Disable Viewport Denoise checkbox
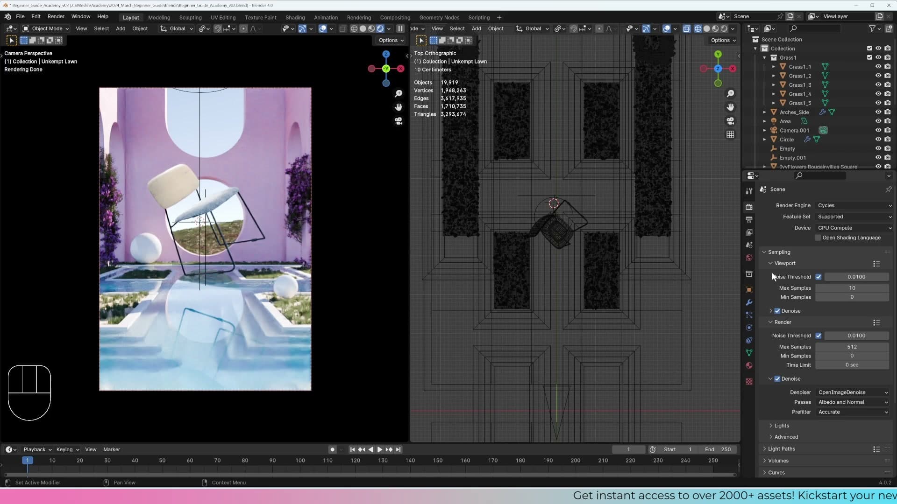897x504 pixels. pyautogui.click(x=777, y=311)
